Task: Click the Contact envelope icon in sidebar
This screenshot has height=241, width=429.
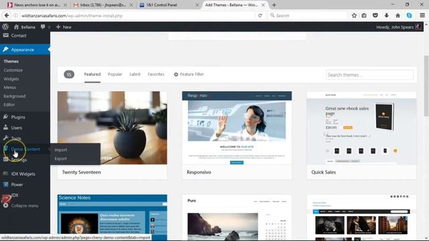Action: pos(6,35)
